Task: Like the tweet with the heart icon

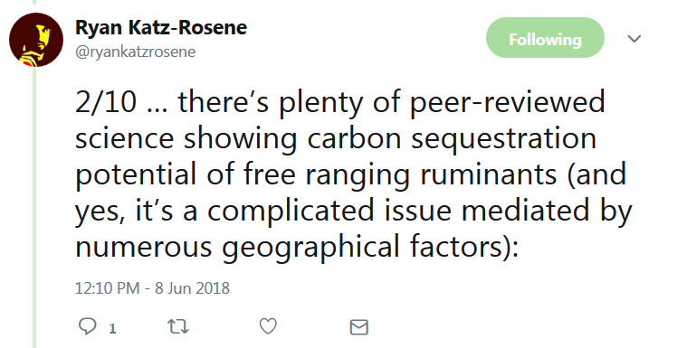Action: pos(268,326)
